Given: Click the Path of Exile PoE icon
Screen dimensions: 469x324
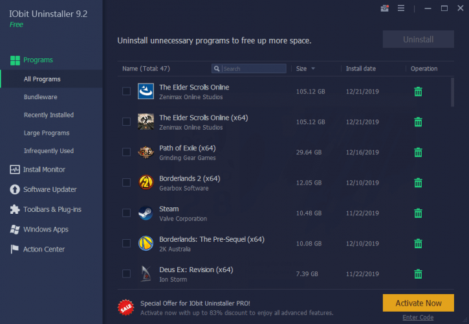Looking at the screenshot, I should 146,152.
